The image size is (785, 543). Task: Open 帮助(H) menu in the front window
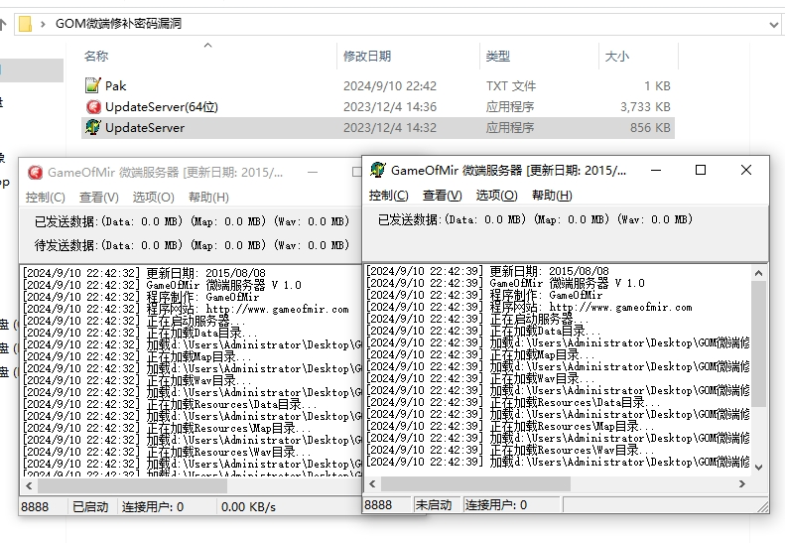point(552,195)
